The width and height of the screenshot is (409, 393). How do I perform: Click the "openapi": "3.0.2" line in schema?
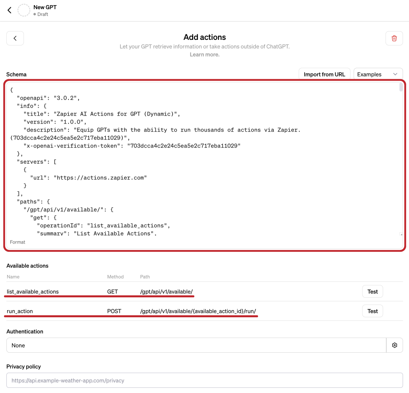tap(48, 98)
